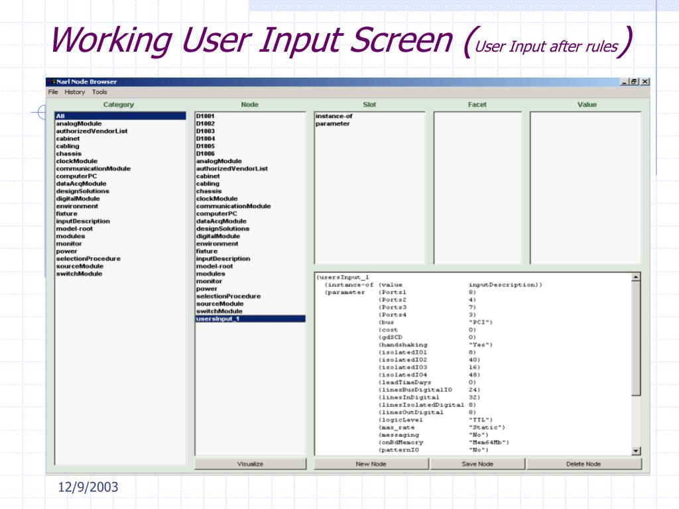The width and height of the screenshot is (679, 509).
Task: Select 'cabinet' in the Category list
Action: click(68, 139)
